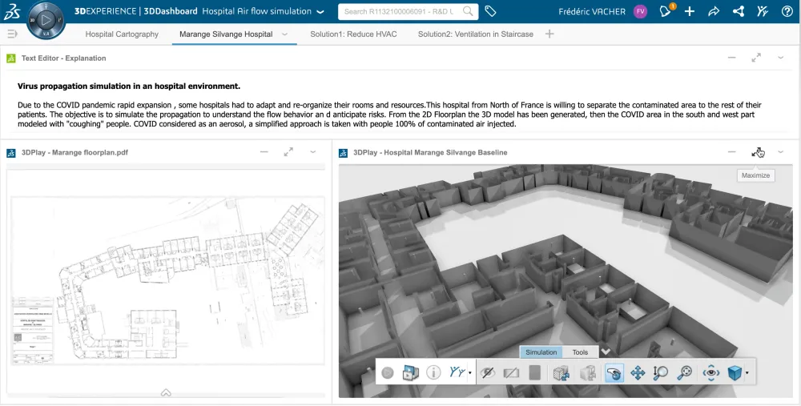Click the floorplan PDF drawing
This screenshot has height=406, width=801.
(168, 280)
